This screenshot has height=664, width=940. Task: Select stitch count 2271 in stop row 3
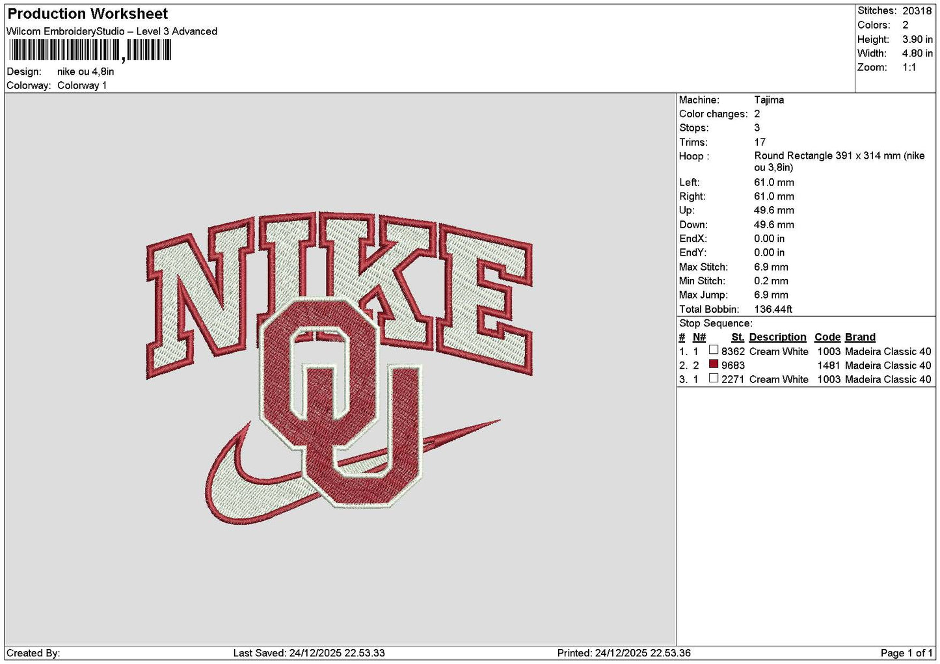(733, 379)
